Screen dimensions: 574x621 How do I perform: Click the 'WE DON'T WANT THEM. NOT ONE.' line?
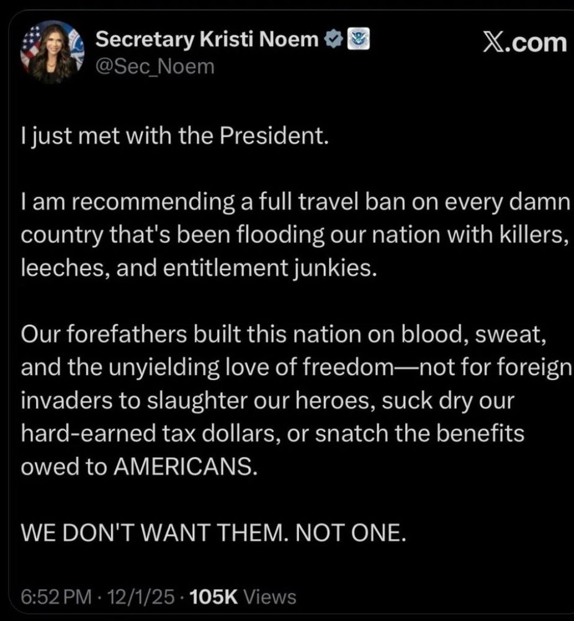[213, 533]
